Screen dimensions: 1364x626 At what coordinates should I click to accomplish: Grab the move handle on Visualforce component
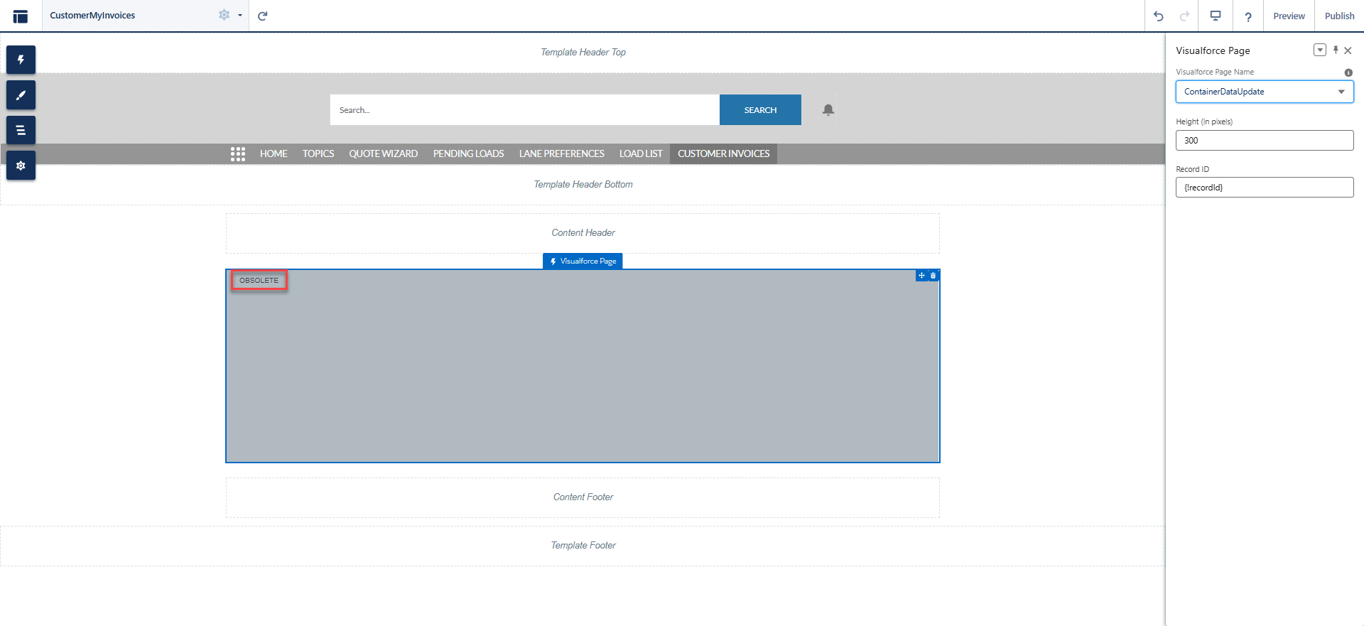click(x=921, y=276)
